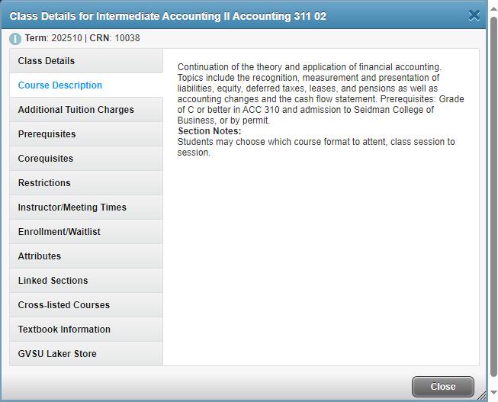Show the Attributes section
Viewport: 498px width, 402px height.
[x=40, y=256]
